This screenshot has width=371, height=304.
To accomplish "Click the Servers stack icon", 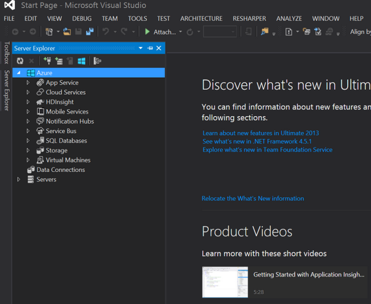I will [x=31, y=179].
